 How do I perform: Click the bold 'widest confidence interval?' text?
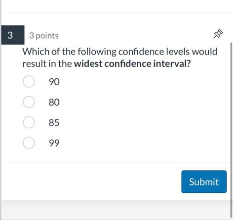tap(132, 64)
